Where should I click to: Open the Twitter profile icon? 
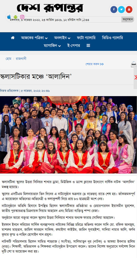pyautogui.click(x=121, y=10)
